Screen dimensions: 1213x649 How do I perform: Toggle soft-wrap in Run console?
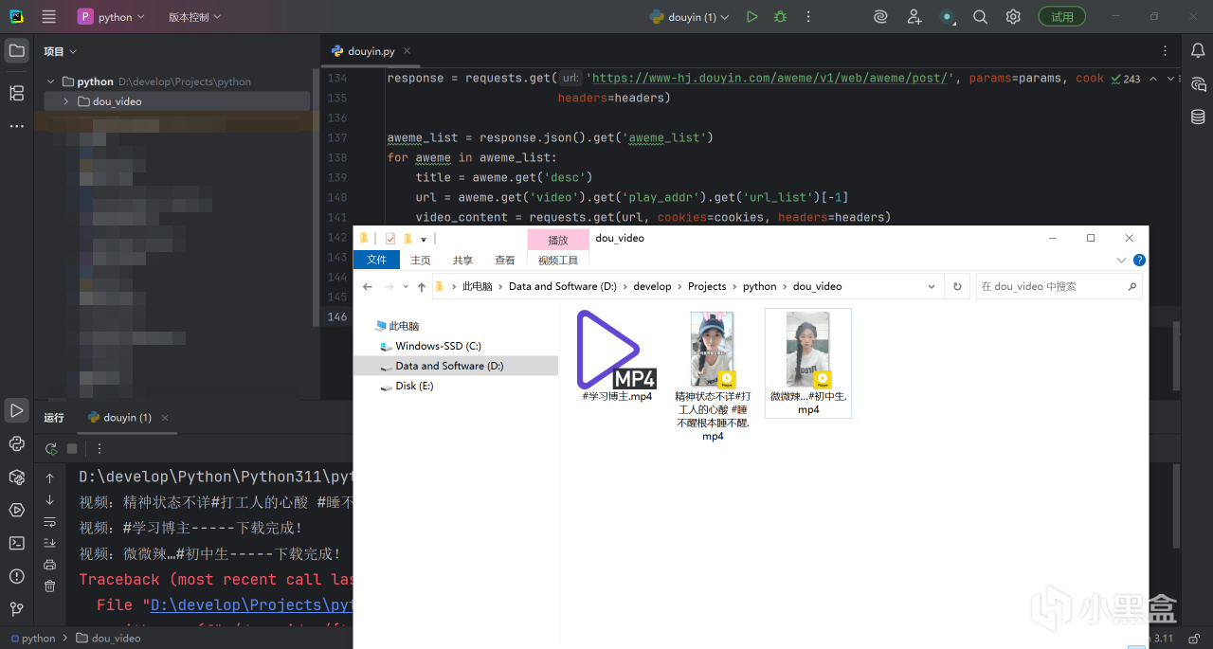coord(50,522)
